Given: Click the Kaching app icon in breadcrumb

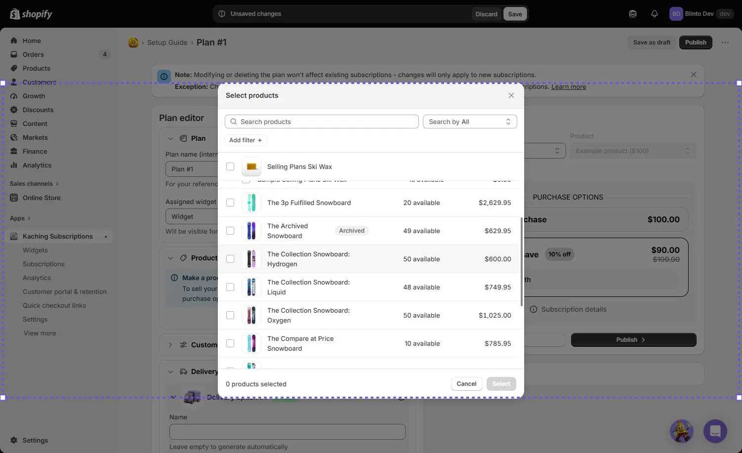Looking at the screenshot, I should [x=133, y=42].
